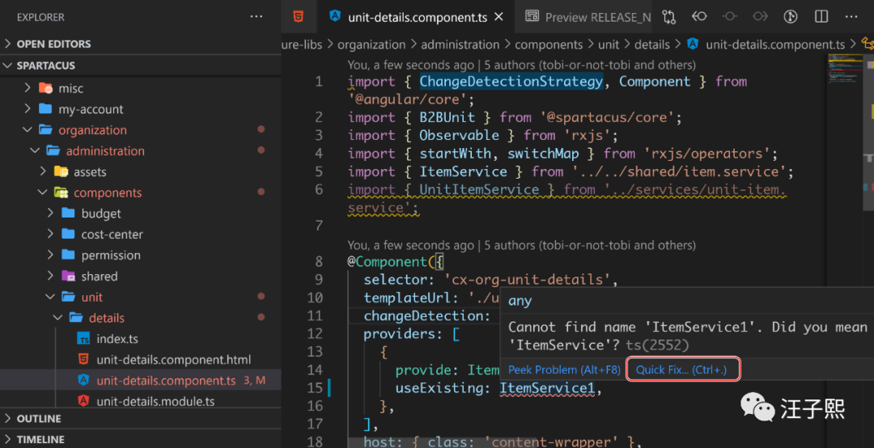Collapse the OPEN EDITORS section
Screen dimensions: 874x448
click(53, 44)
